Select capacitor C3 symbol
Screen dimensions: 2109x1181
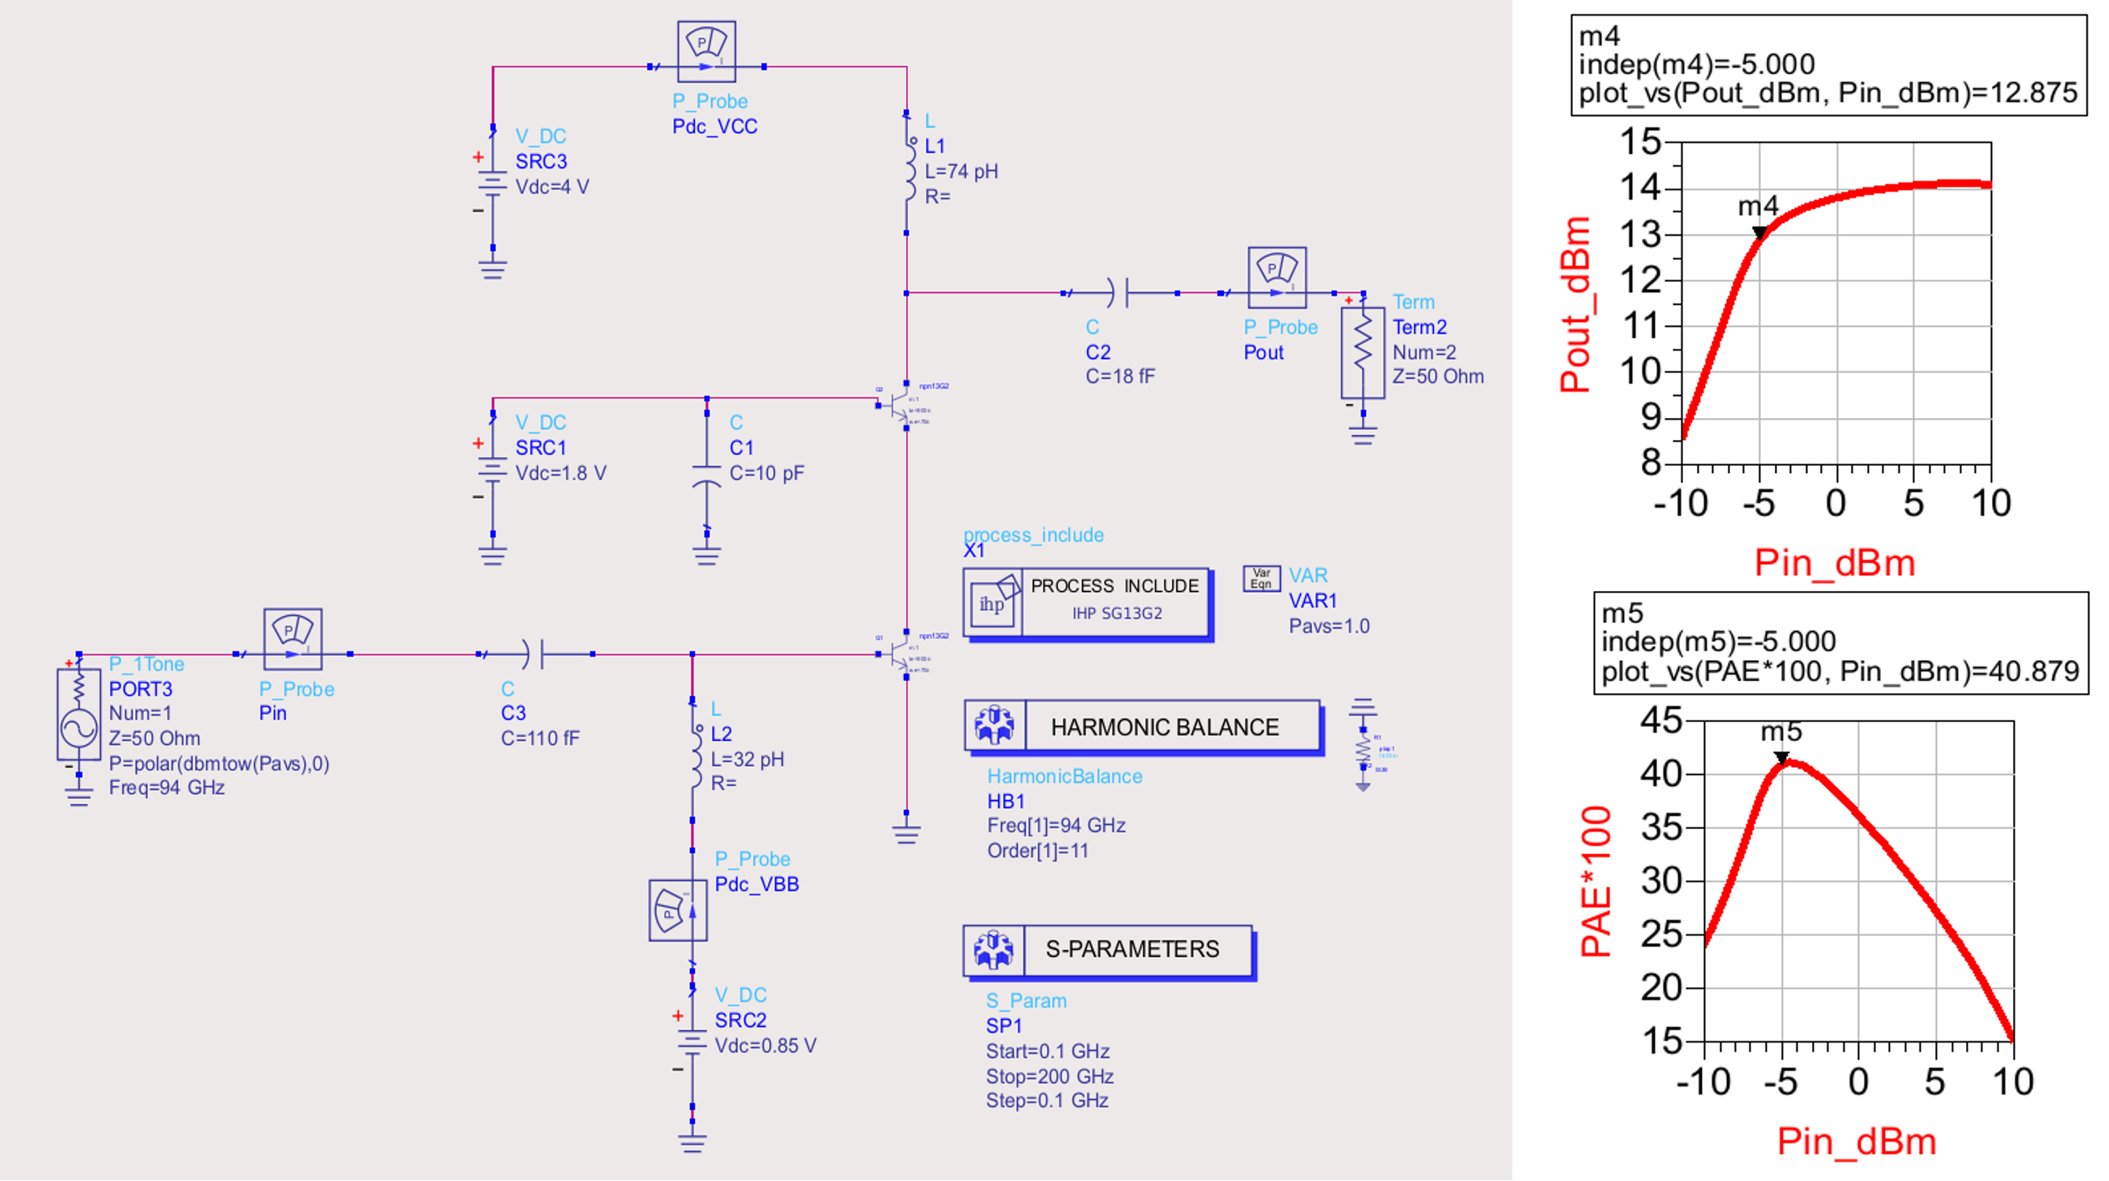click(534, 654)
